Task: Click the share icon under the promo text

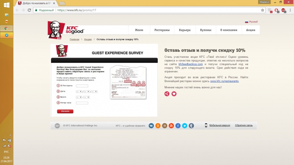Action: pyautogui.click(x=167, y=94)
